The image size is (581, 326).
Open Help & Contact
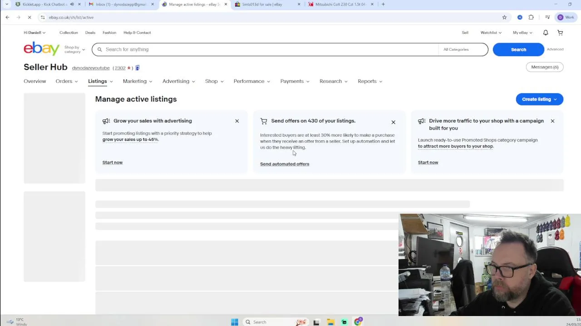[x=137, y=33]
